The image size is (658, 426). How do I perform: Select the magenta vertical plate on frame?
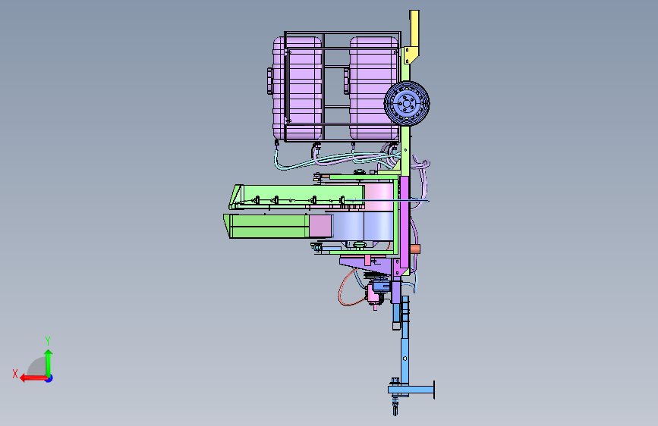(x=404, y=222)
